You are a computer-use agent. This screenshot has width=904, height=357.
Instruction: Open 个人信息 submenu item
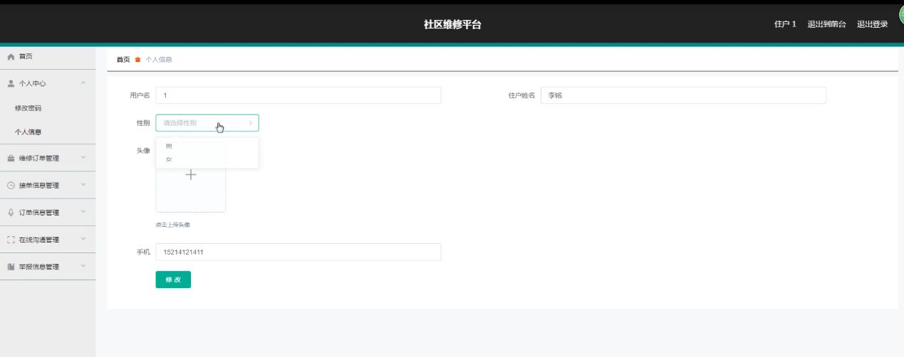click(x=48, y=132)
